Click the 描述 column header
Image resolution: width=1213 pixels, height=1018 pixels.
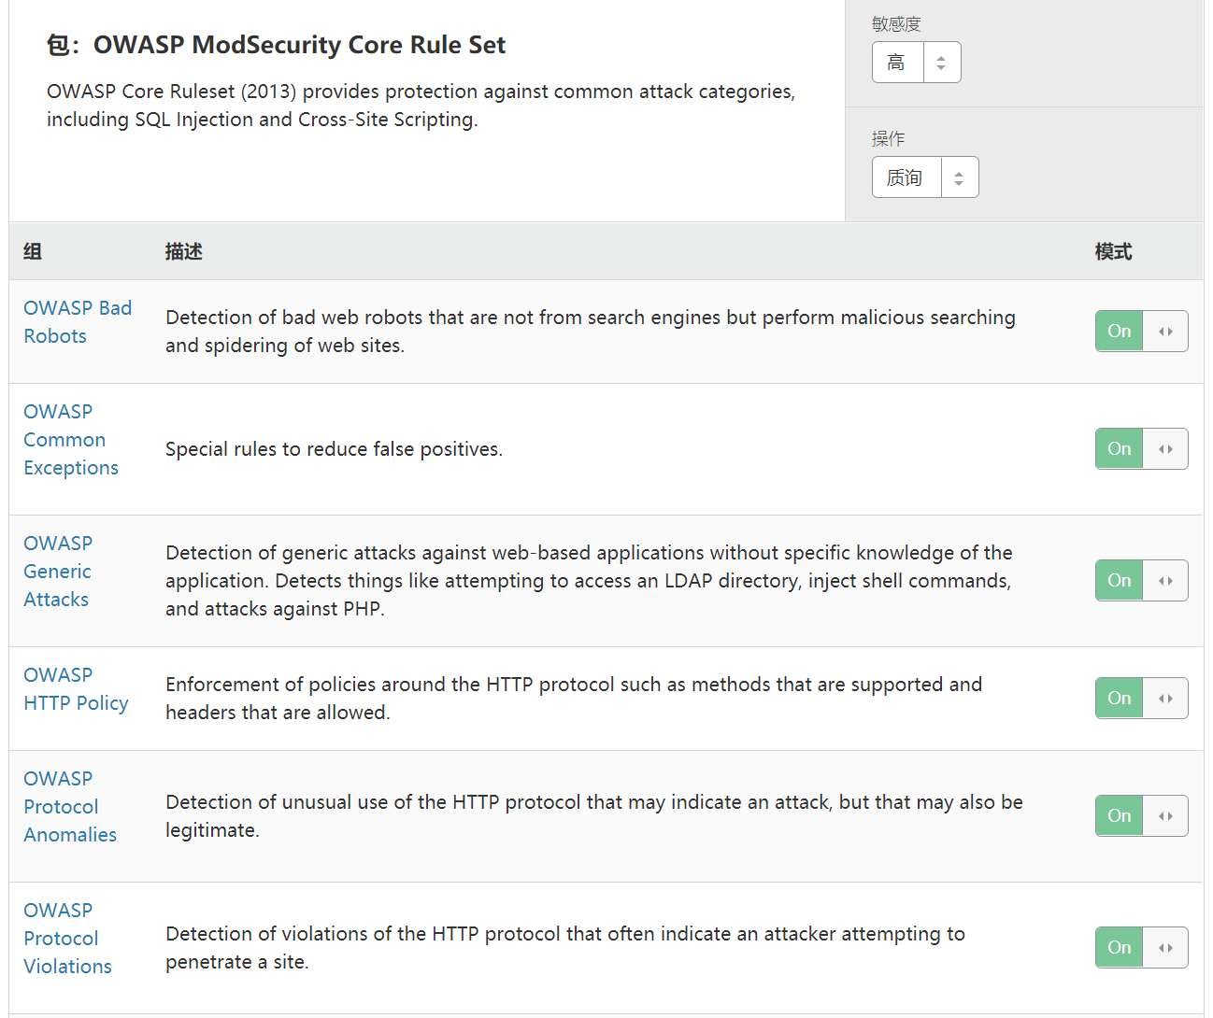point(184,251)
